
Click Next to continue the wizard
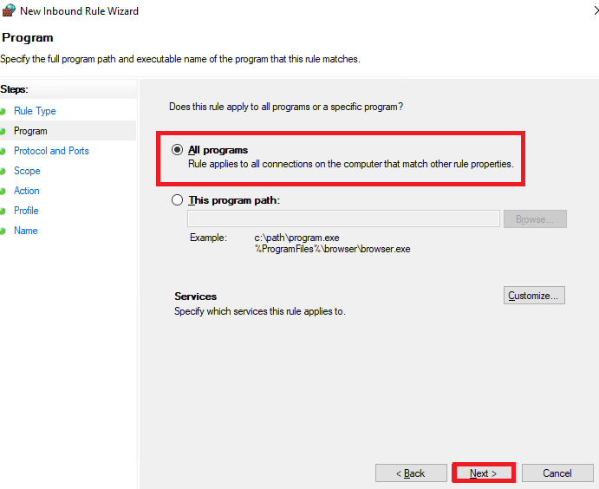coord(484,473)
